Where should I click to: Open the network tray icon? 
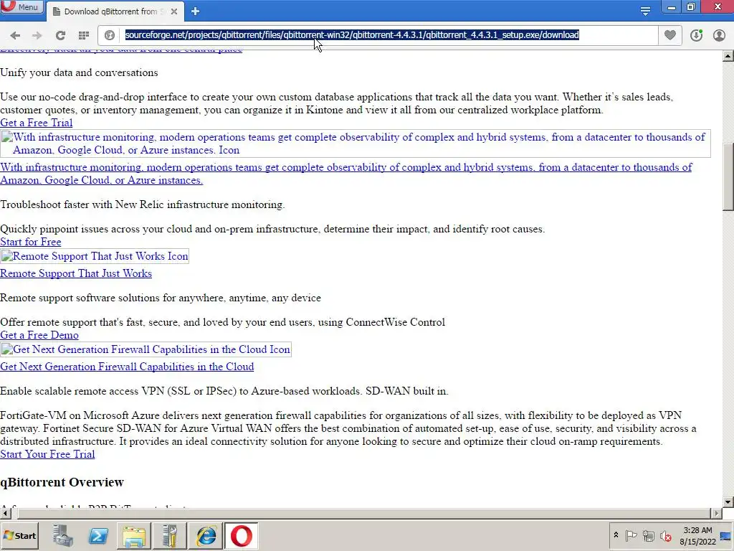tap(648, 535)
